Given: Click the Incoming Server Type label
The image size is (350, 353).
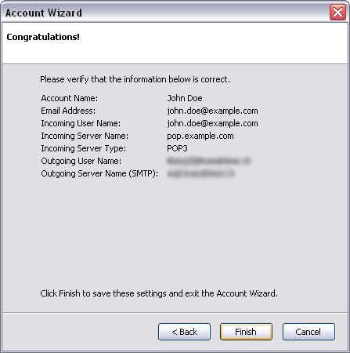Looking at the screenshot, I should tap(84, 148).
